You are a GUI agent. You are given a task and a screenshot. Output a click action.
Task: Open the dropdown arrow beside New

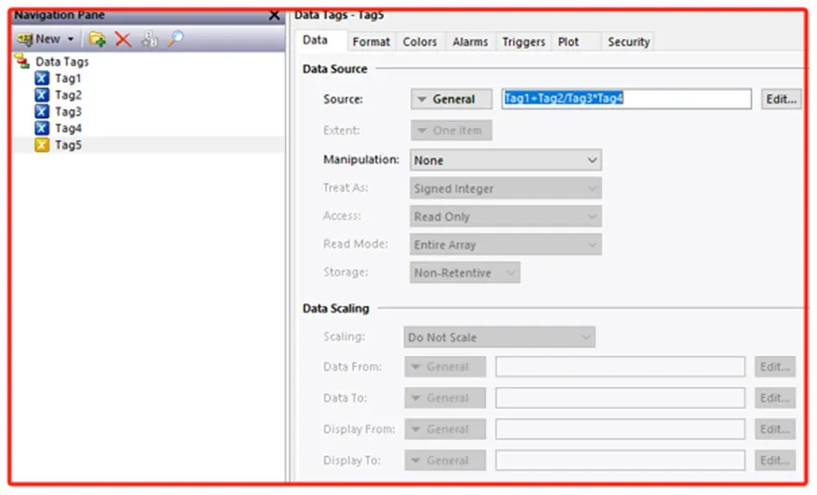coord(71,40)
